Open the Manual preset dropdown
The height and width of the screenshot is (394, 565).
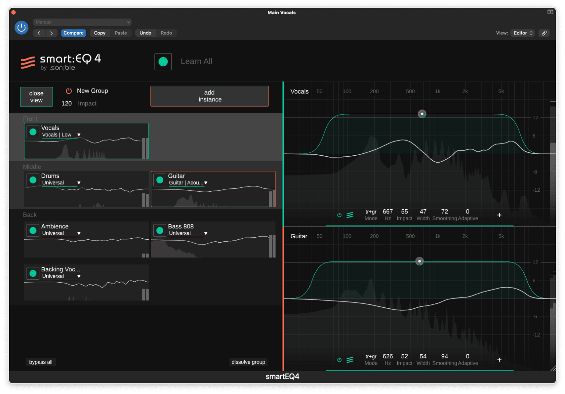point(82,22)
